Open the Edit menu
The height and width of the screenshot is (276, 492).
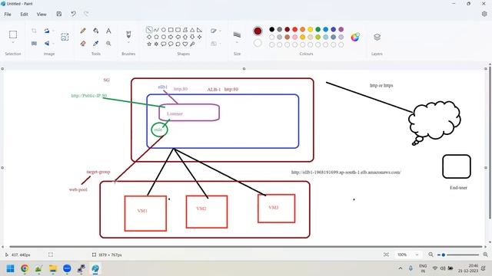click(24, 14)
